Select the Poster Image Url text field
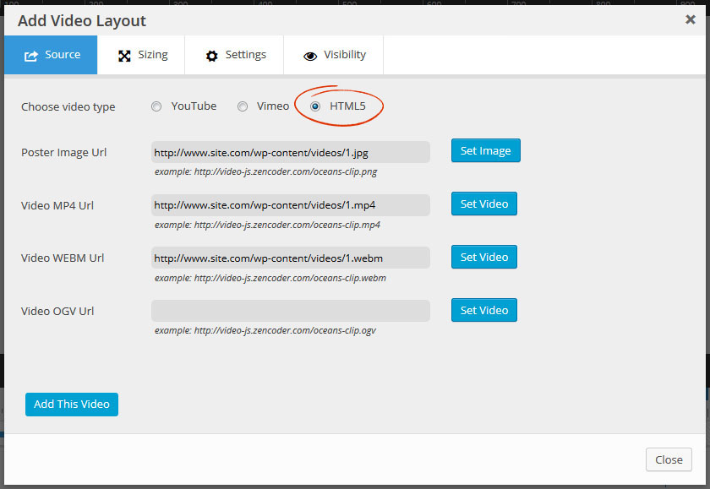 tap(290, 151)
